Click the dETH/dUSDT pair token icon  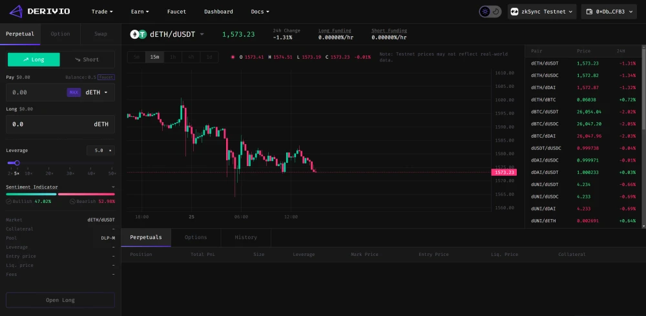[138, 34]
